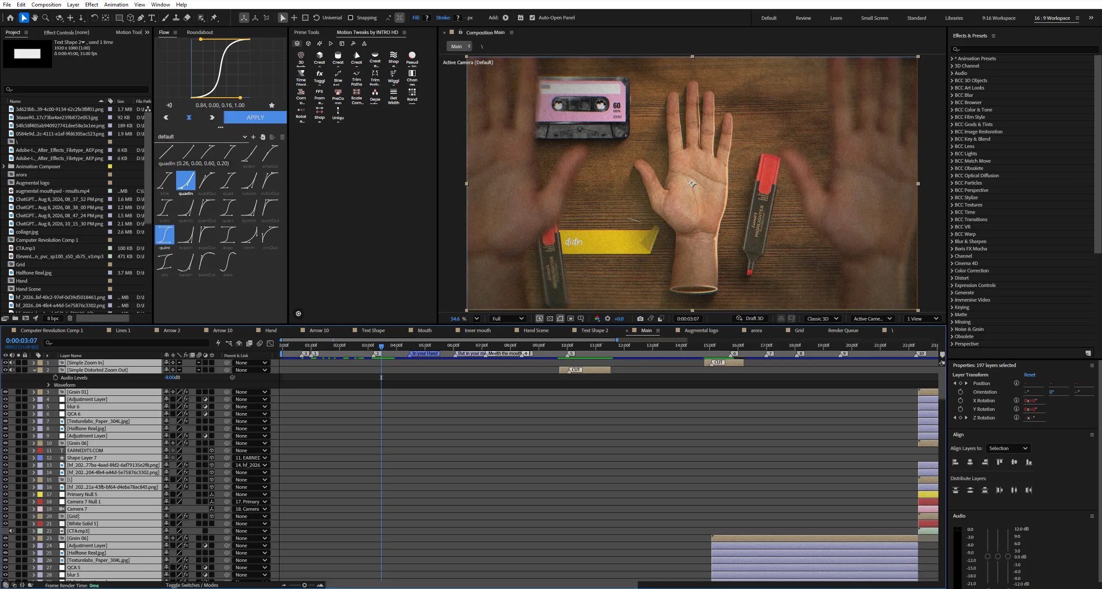Select the Zoom magnifier tool
The height and width of the screenshot is (589, 1102).
(46, 18)
